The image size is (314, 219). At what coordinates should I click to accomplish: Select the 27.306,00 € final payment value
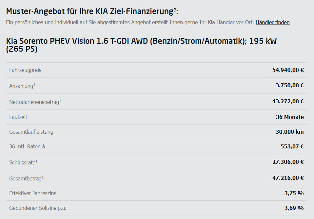(288, 162)
